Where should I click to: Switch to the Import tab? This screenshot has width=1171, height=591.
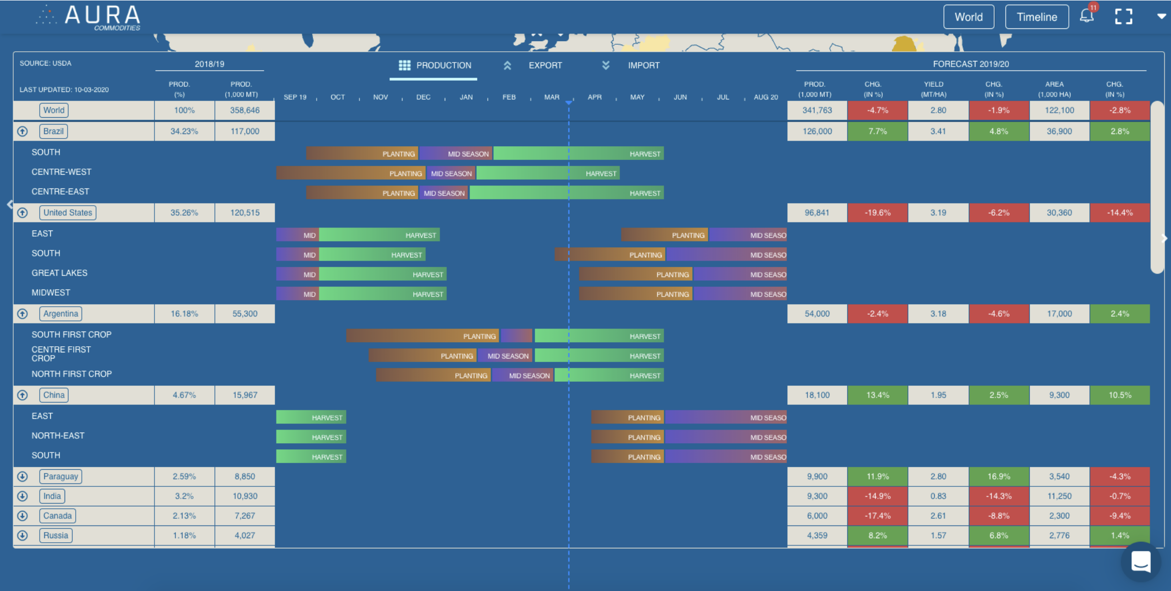(643, 65)
